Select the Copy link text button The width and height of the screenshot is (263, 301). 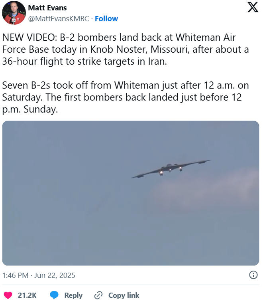pos(124,295)
